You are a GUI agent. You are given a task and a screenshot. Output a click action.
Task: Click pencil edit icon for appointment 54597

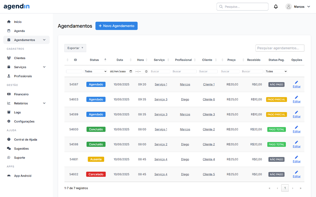click(x=296, y=82)
